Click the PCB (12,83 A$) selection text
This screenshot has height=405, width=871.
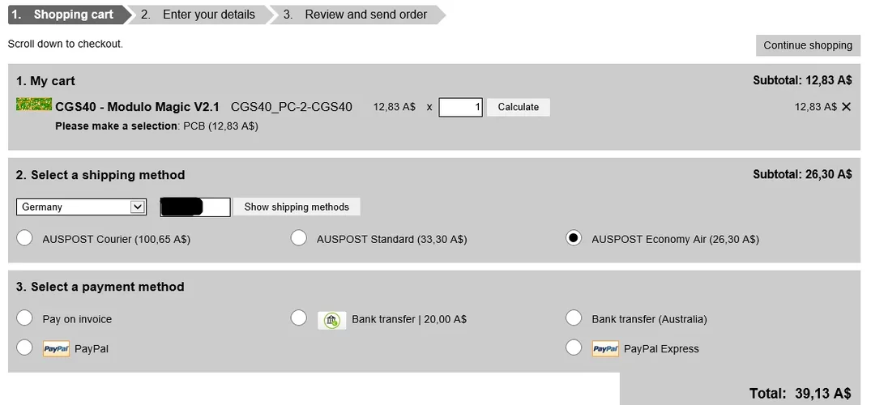click(x=221, y=126)
